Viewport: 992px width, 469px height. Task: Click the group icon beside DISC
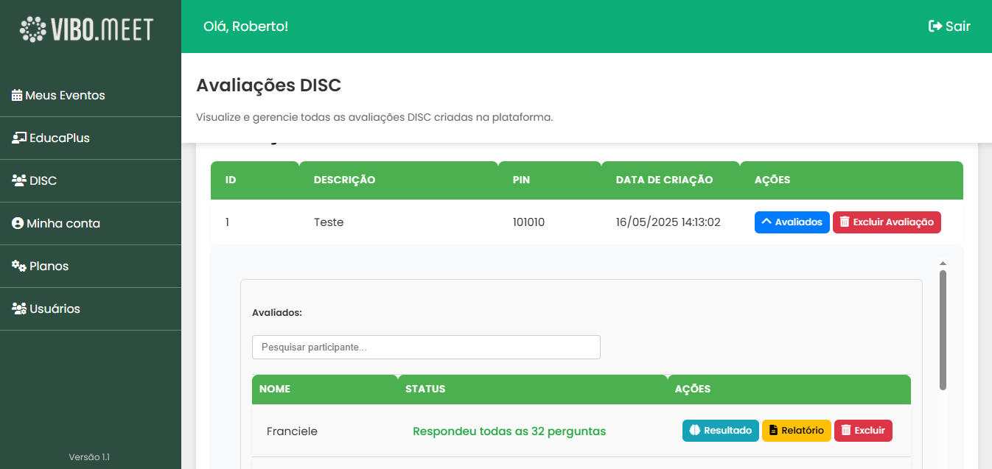pyautogui.click(x=18, y=180)
